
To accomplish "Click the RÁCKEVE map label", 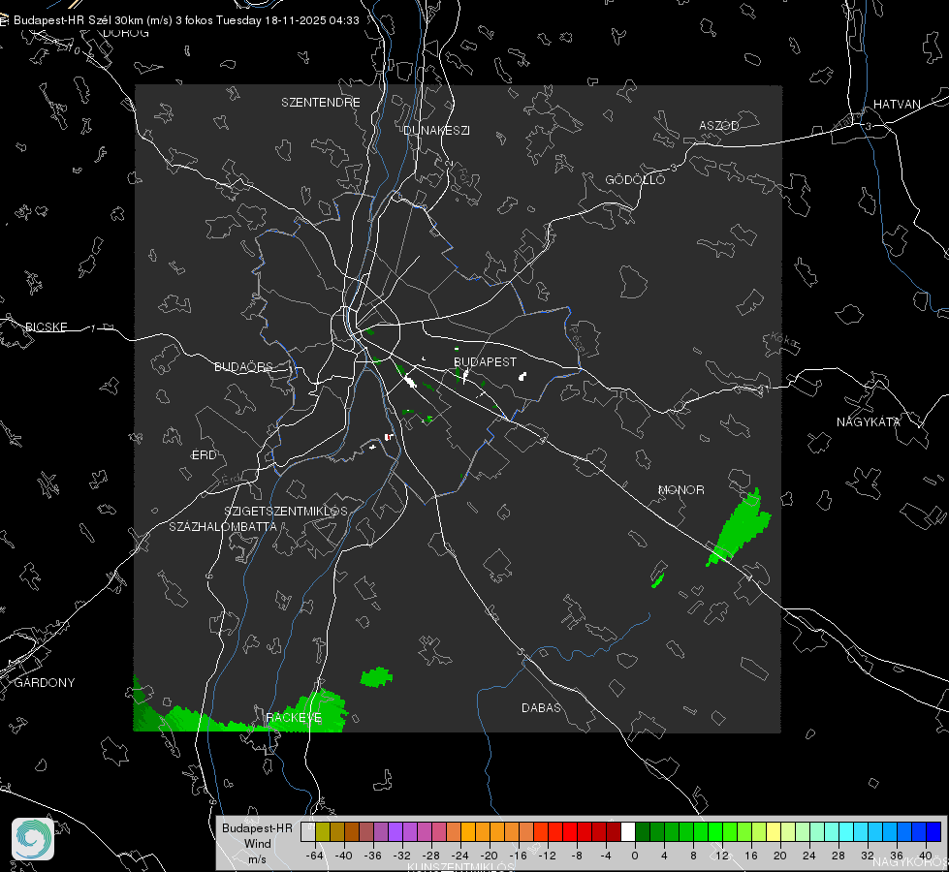I will coord(294,717).
